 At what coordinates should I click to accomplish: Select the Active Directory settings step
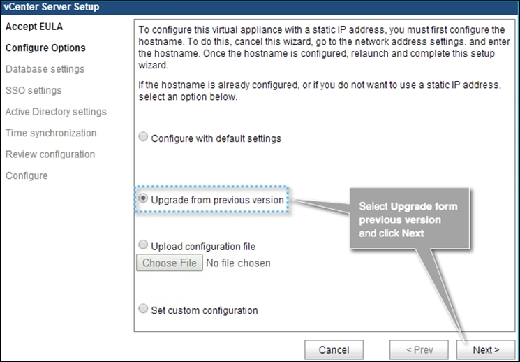[56, 112]
